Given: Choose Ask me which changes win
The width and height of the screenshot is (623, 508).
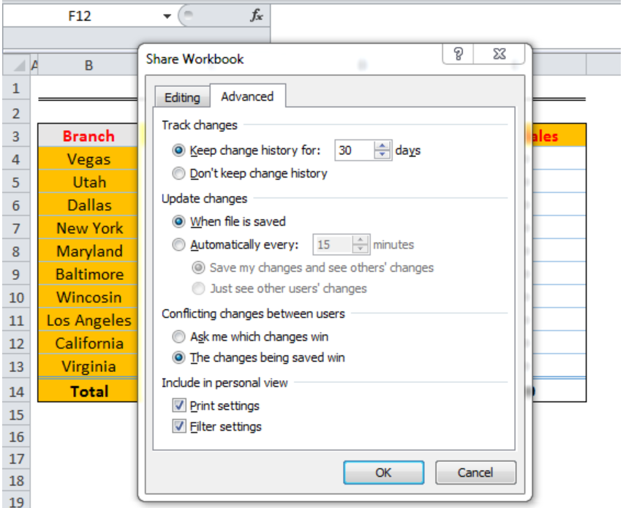Looking at the screenshot, I should pos(178,337).
